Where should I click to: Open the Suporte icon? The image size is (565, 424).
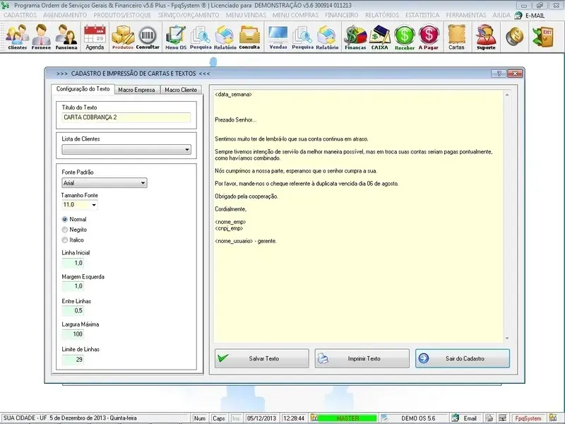click(485, 37)
